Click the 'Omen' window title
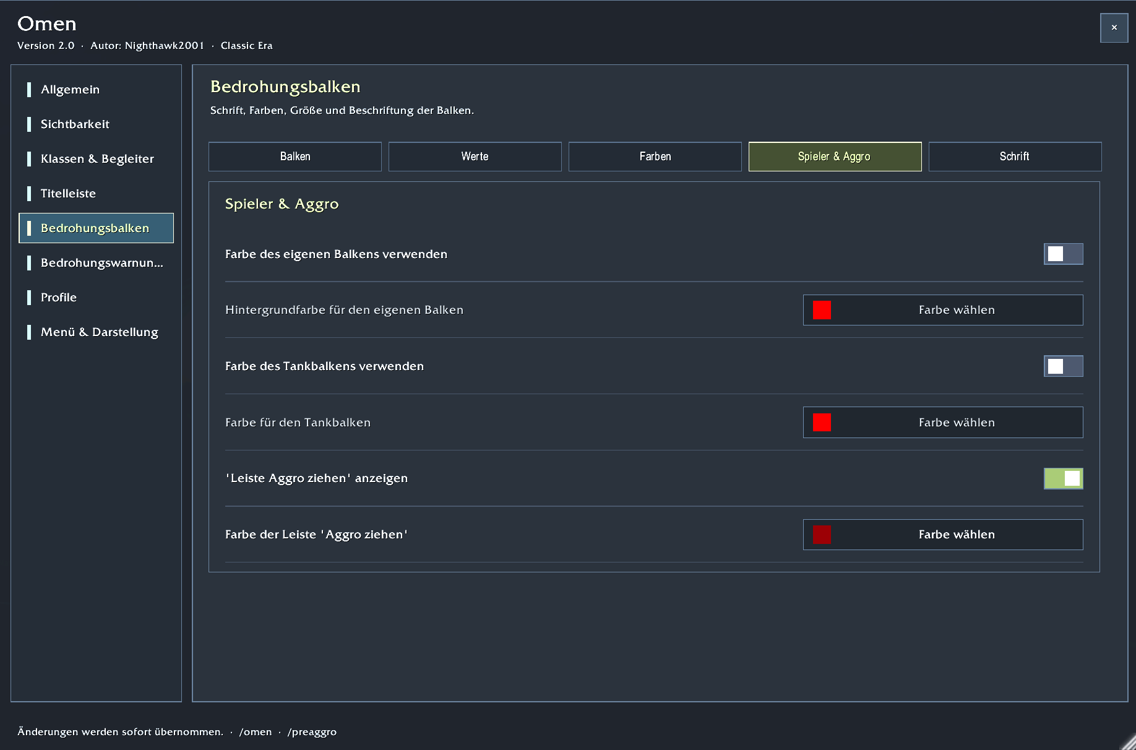Image resolution: width=1136 pixels, height=750 pixels. 47,24
